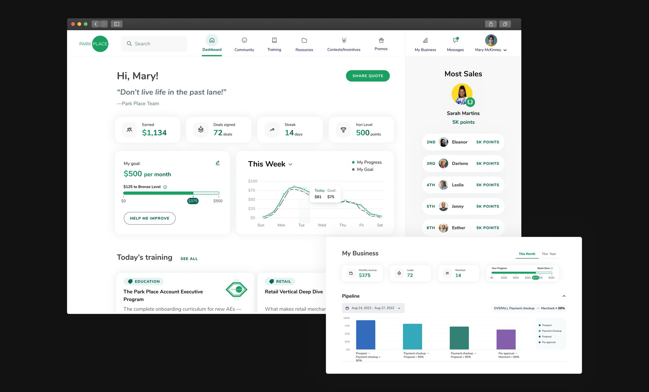Open the Promos gift icon
The height and width of the screenshot is (392, 649).
pos(381,40)
